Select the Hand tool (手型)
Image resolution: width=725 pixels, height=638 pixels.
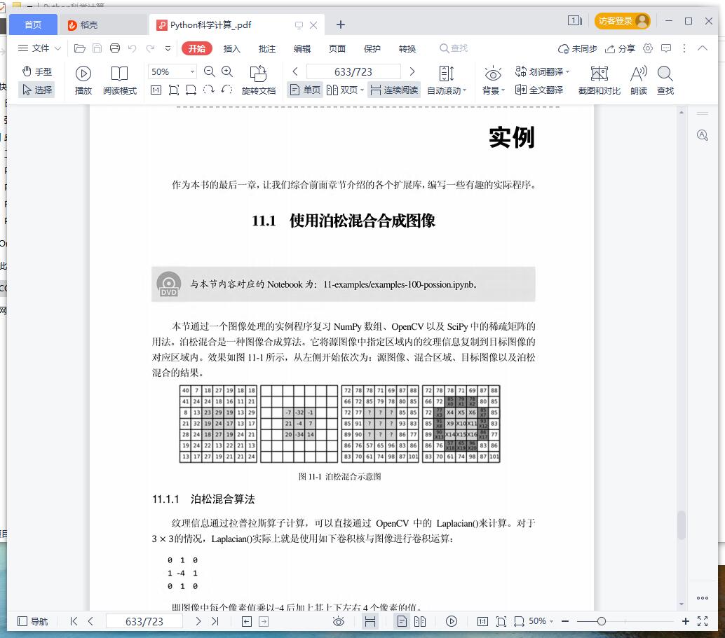(x=37, y=71)
